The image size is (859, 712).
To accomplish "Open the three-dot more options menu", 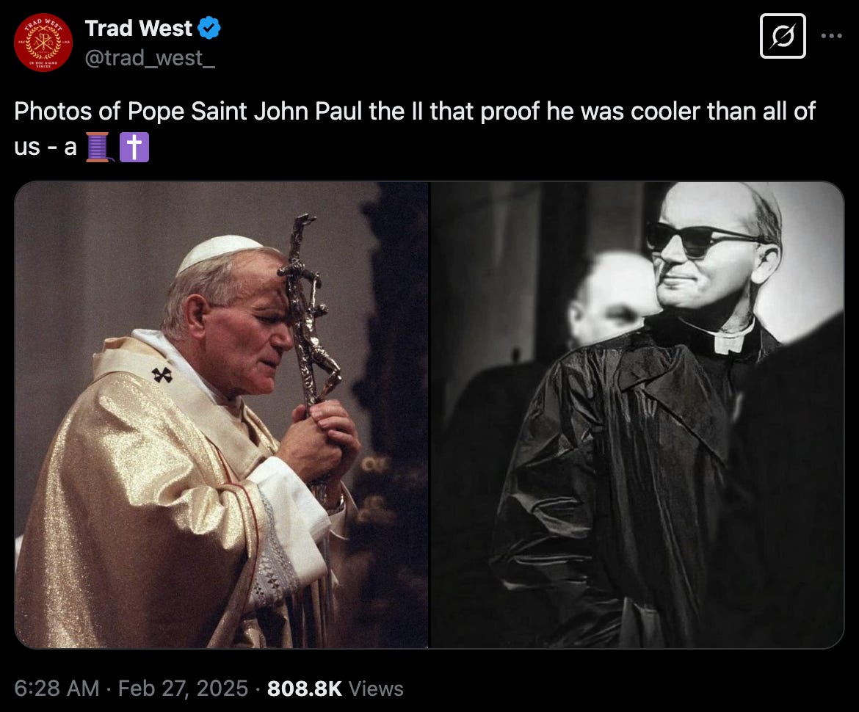I will 831,36.
